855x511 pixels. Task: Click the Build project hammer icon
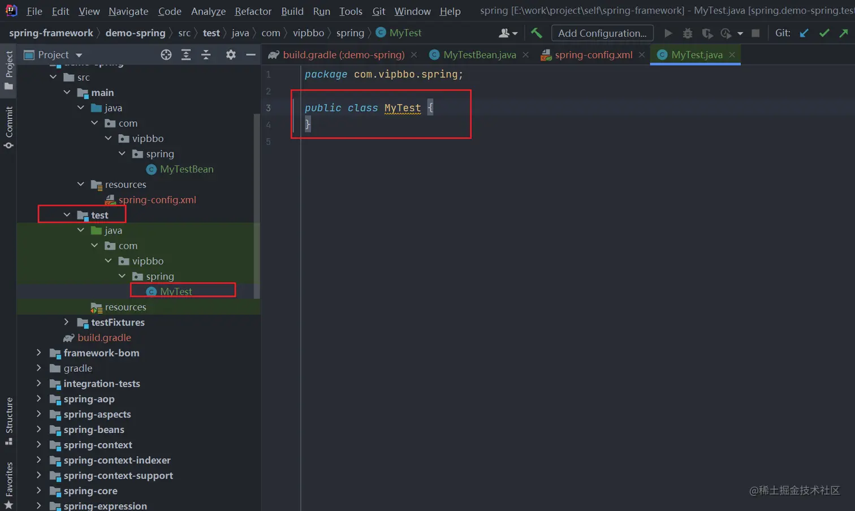click(x=536, y=33)
